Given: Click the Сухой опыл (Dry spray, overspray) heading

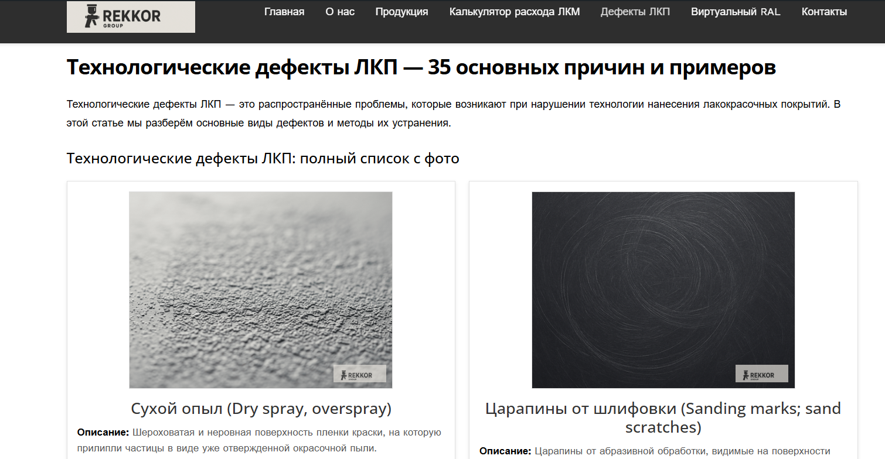Looking at the screenshot, I should pos(261,408).
